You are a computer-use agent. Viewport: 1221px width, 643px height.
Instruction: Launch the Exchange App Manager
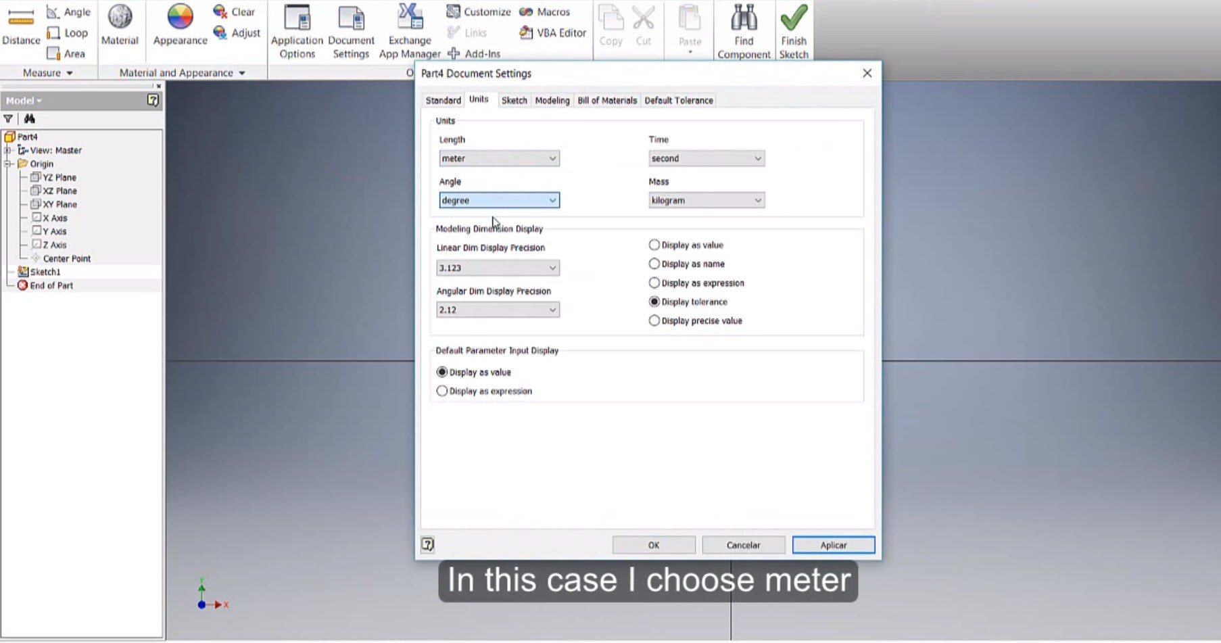pyautogui.click(x=408, y=30)
